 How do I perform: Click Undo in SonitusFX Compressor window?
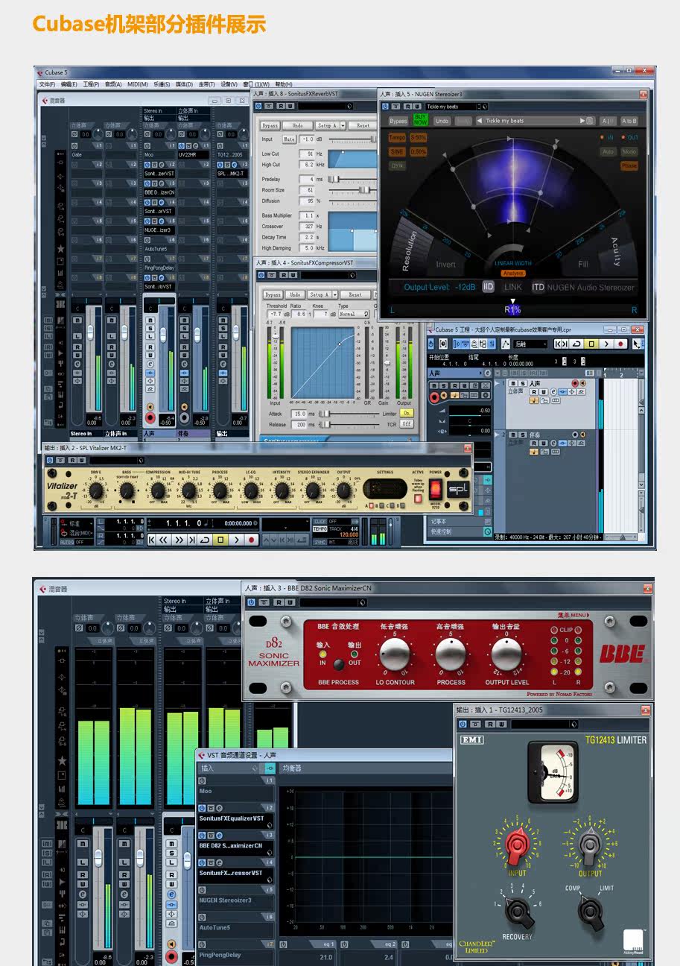[x=296, y=294]
